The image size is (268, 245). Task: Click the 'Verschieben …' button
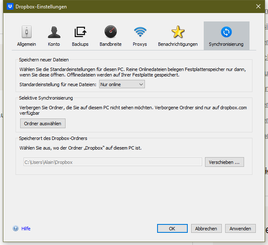pyautogui.click(x=224, y=162)
